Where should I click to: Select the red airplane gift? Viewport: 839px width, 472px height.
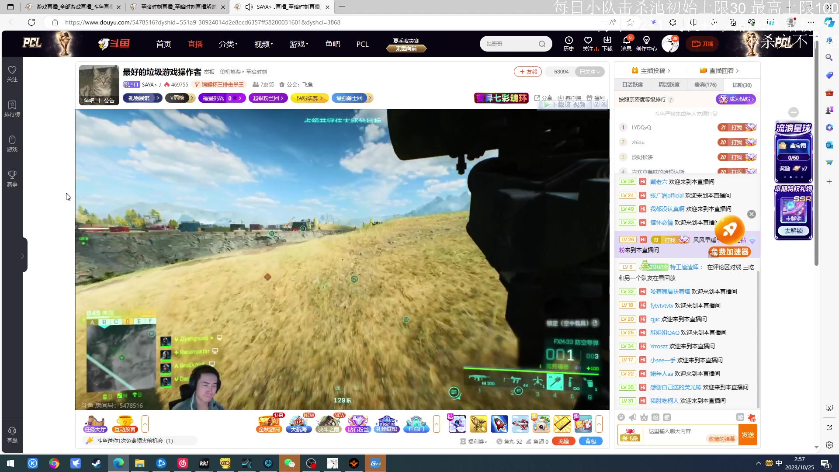pos(520,424)
